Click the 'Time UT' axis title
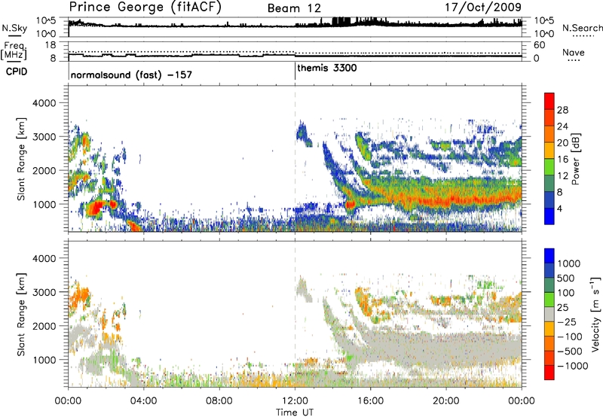This screenshot has height=417, width=603. [x=295, y=412]
